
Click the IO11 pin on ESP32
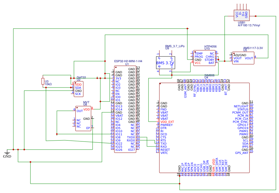pos(119,134)
